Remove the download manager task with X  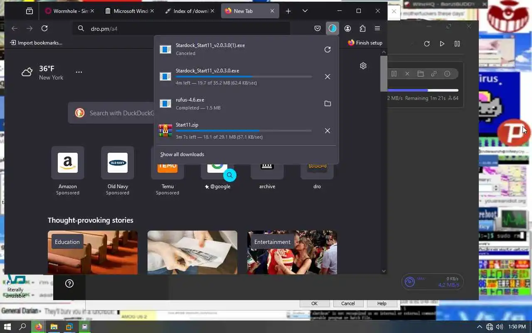(x=407, y=74)
